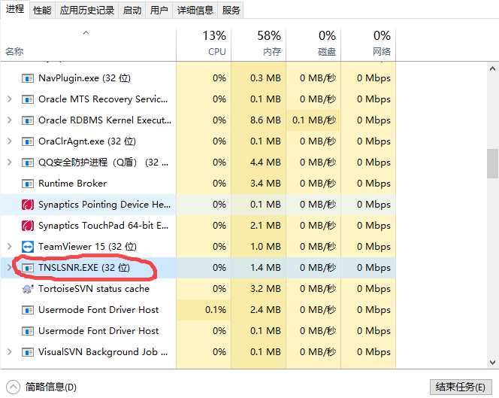Open the 服务 tab

231,11
